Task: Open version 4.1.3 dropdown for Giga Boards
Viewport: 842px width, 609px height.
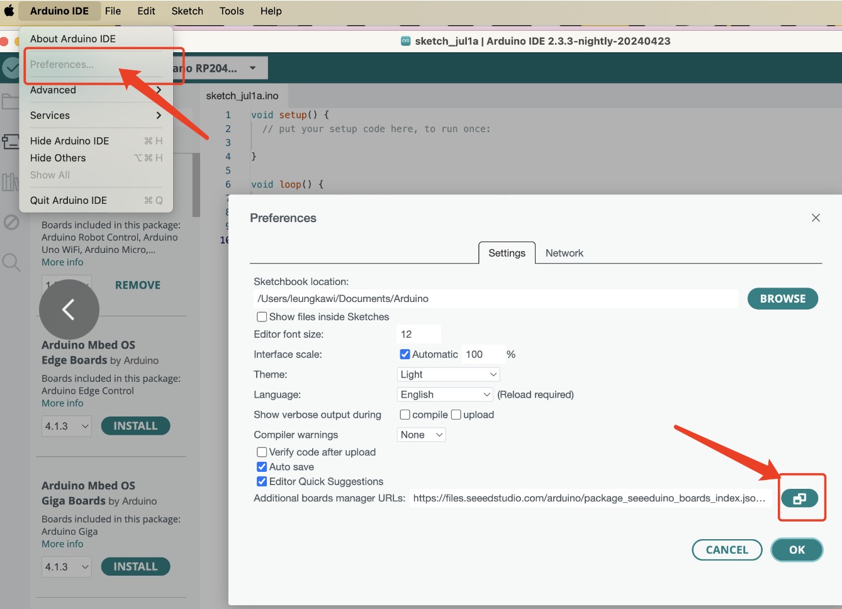Action: pyautogui.click(x=67, y=567)
